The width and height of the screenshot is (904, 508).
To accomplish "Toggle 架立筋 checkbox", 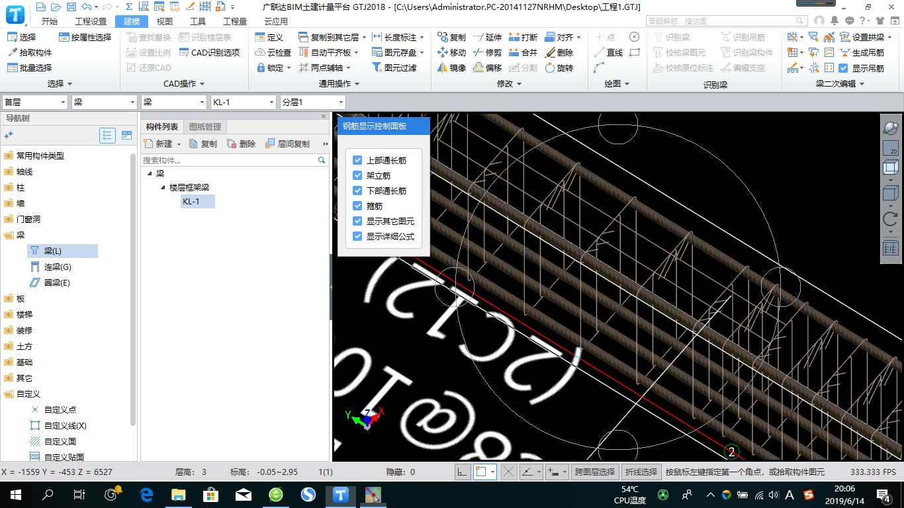I will (357, 176).
